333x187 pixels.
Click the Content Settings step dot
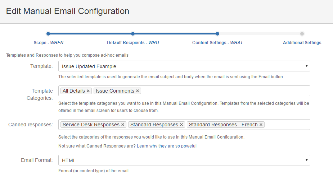coord(217,34)
